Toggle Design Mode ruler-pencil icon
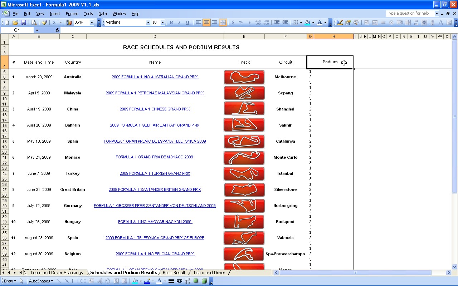458x286 pixels. point(340,22)
